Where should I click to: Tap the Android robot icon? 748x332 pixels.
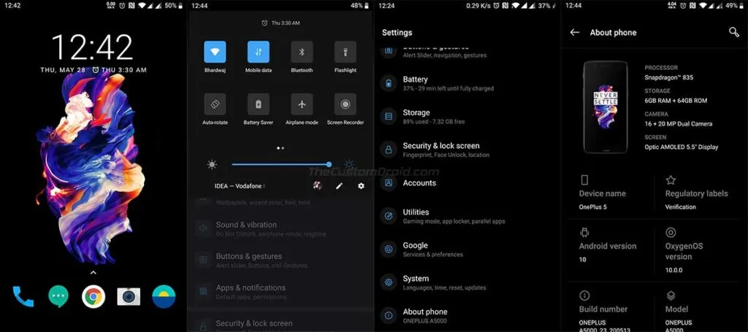[x=584, y=233]
